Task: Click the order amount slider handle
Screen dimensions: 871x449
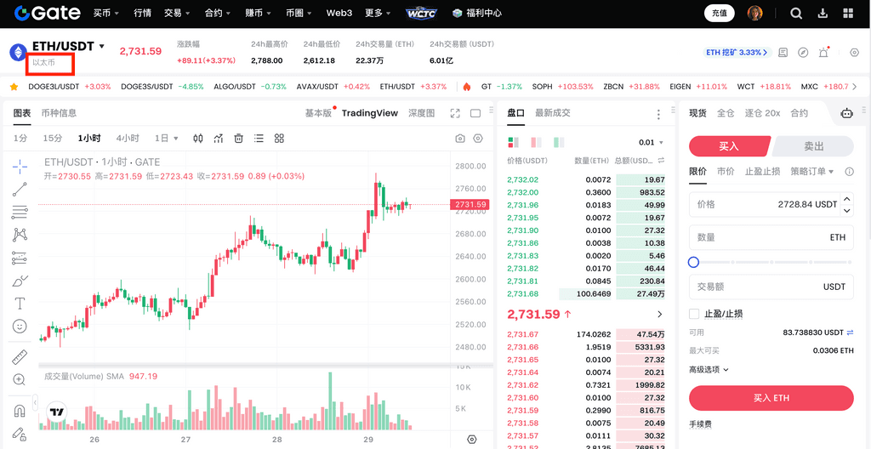Action: [x=693, y=262]
